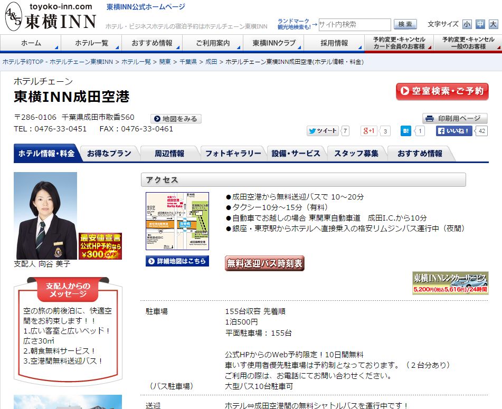Click the 送迎 row label
502x409 pixels.
pos(153,405)
